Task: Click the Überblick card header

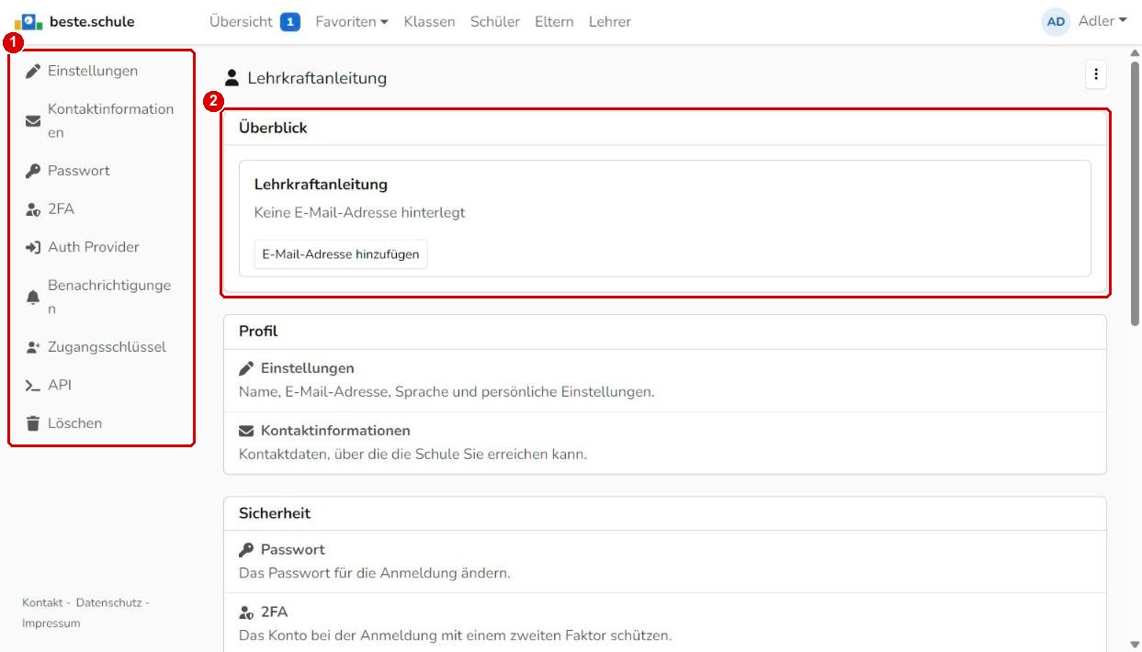Action: [665, 129]
